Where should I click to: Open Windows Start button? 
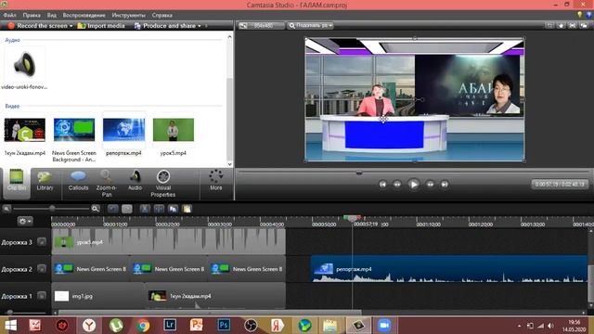pyautogui.click(x=10, y=326)
